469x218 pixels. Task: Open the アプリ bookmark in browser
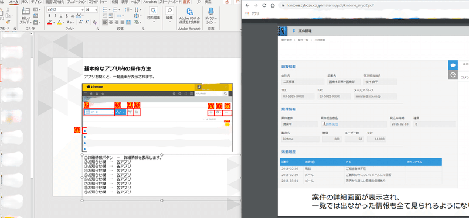click(252, 13)
